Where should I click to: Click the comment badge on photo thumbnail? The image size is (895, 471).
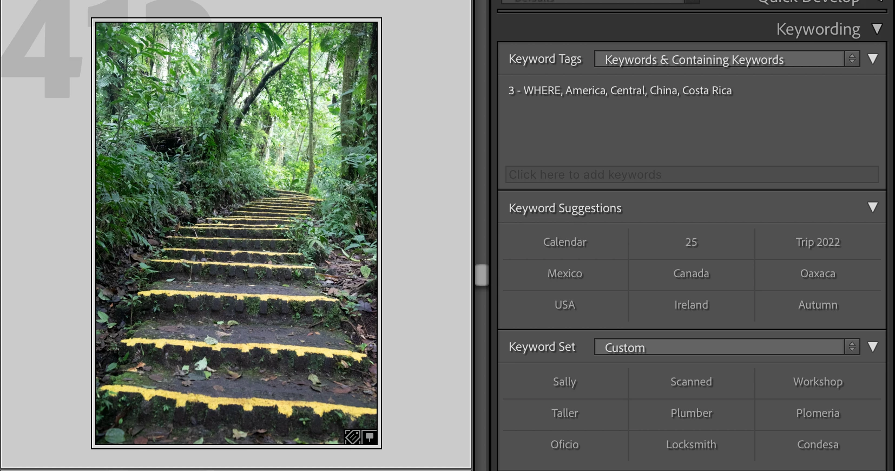pyautogui.click(x=370, y=436)
